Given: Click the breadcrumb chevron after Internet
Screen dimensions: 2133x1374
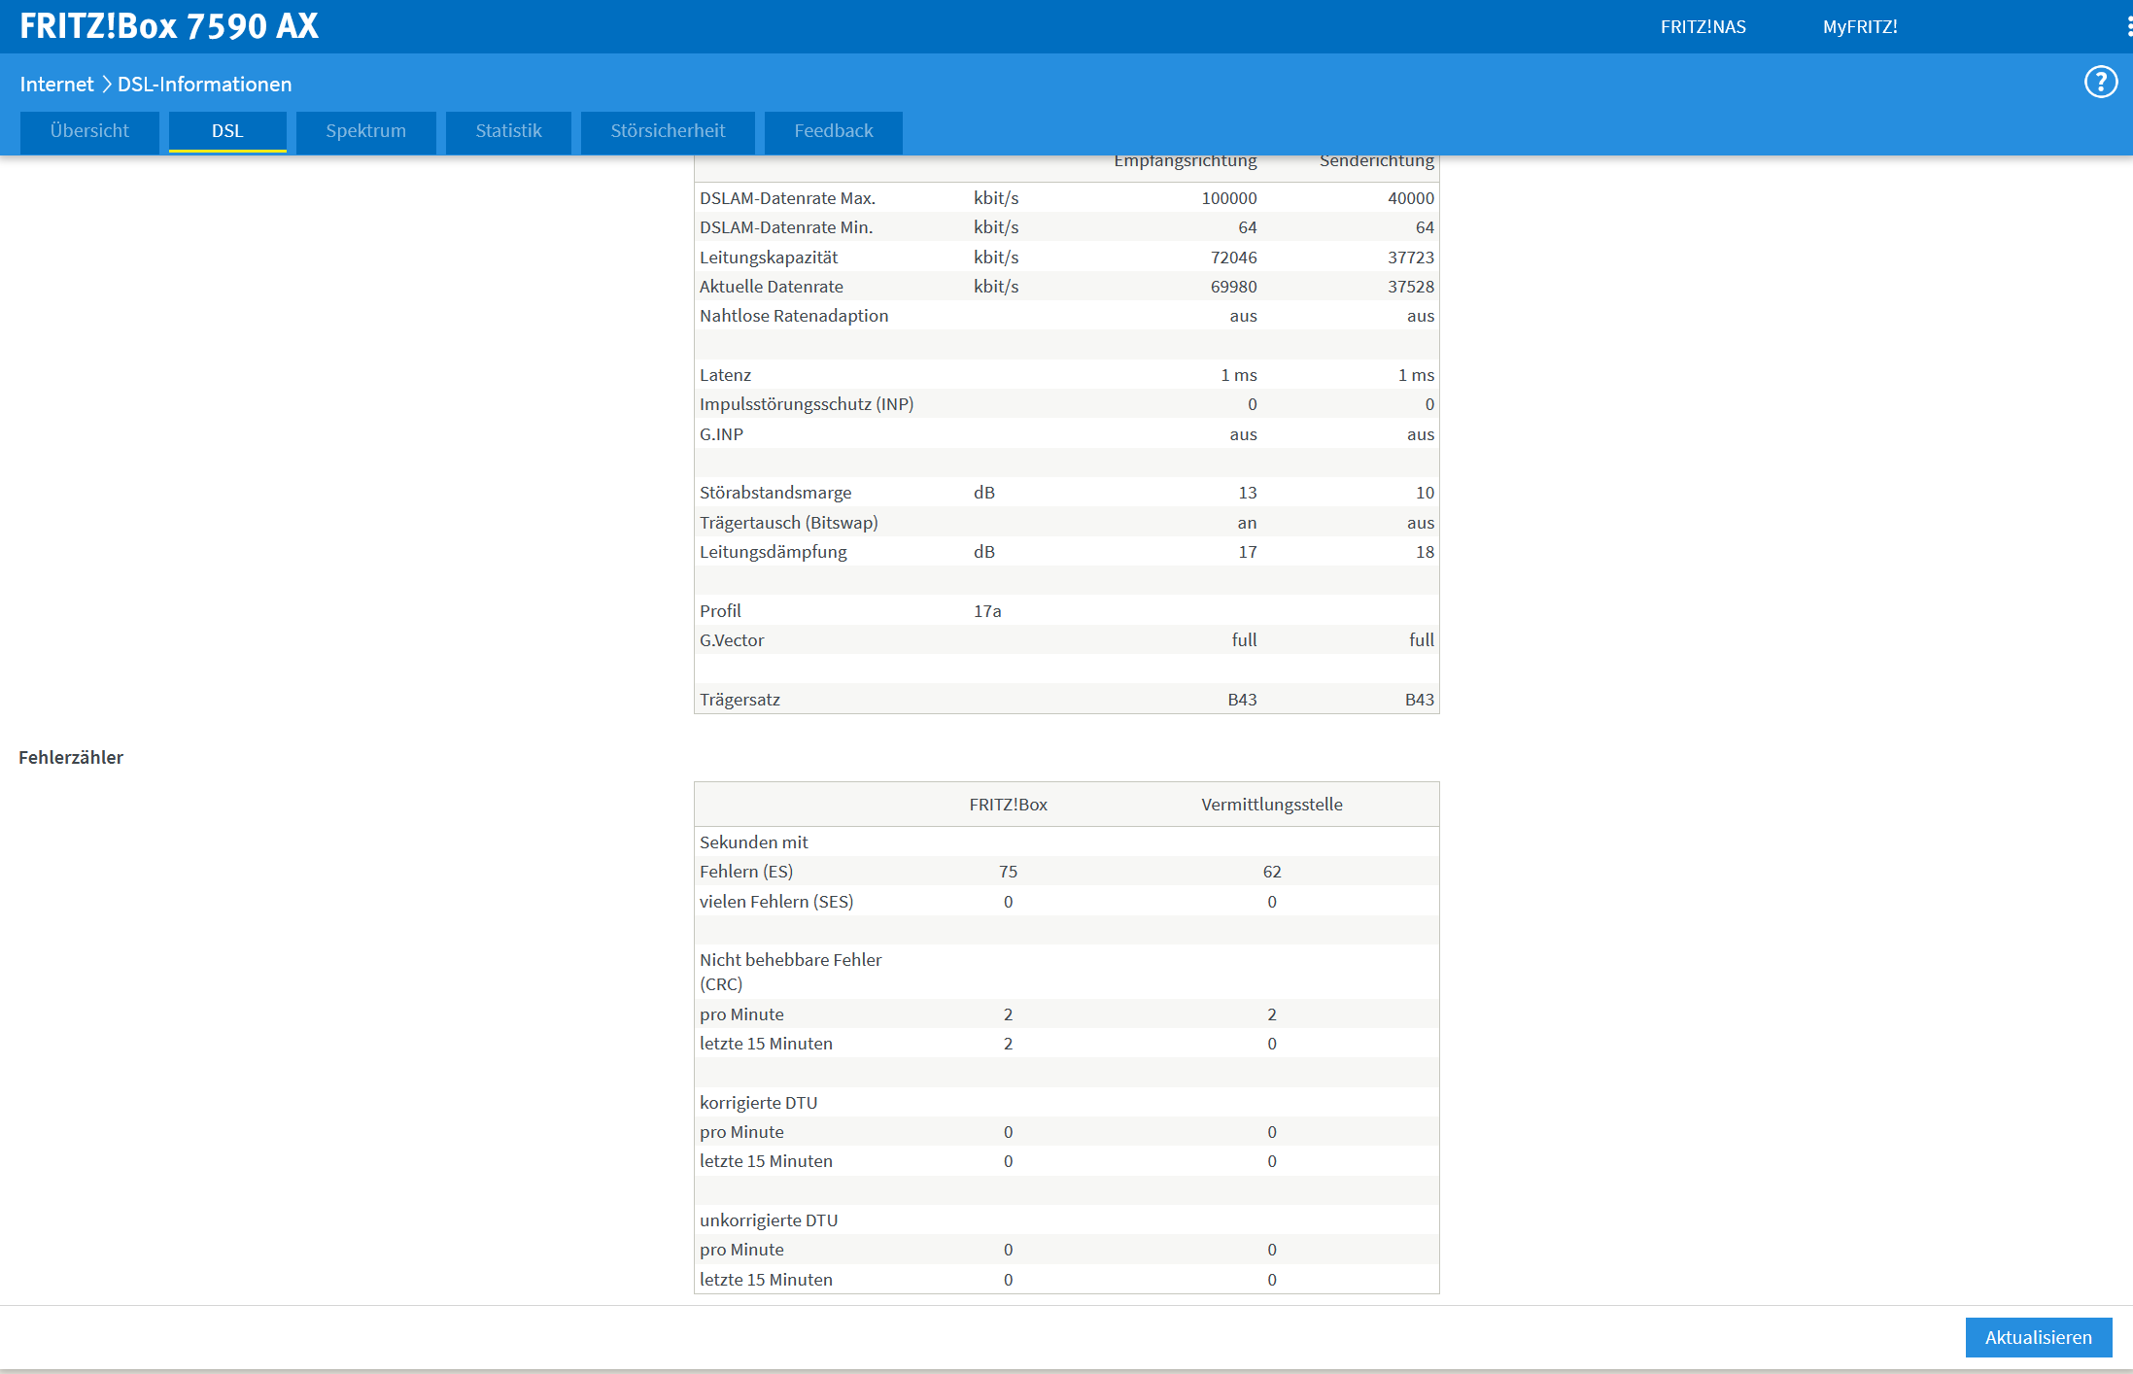Looking at the screenshot, I should pyautogui.click(x=106, y=85).
